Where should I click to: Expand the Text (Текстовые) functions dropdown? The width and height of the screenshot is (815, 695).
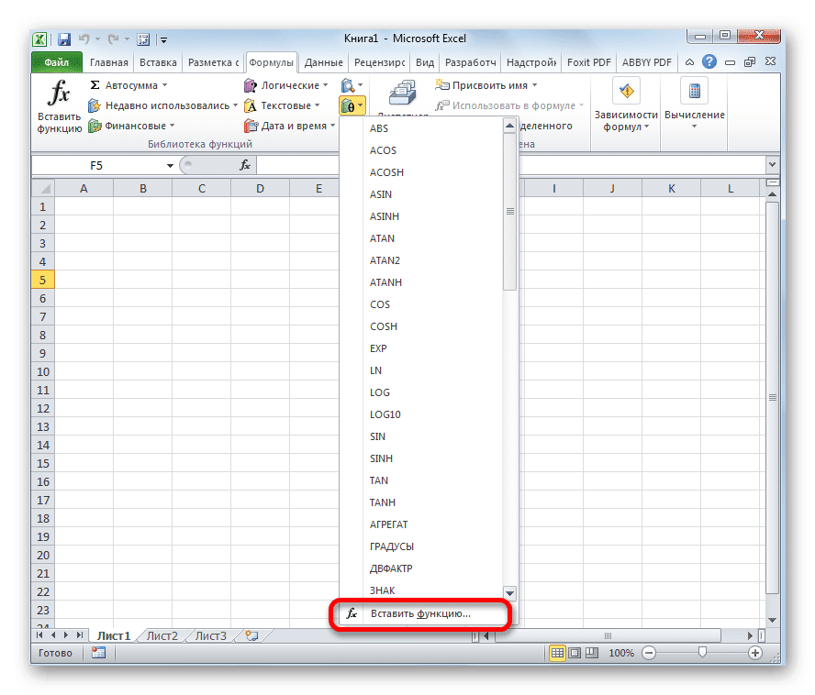[317, 105]
